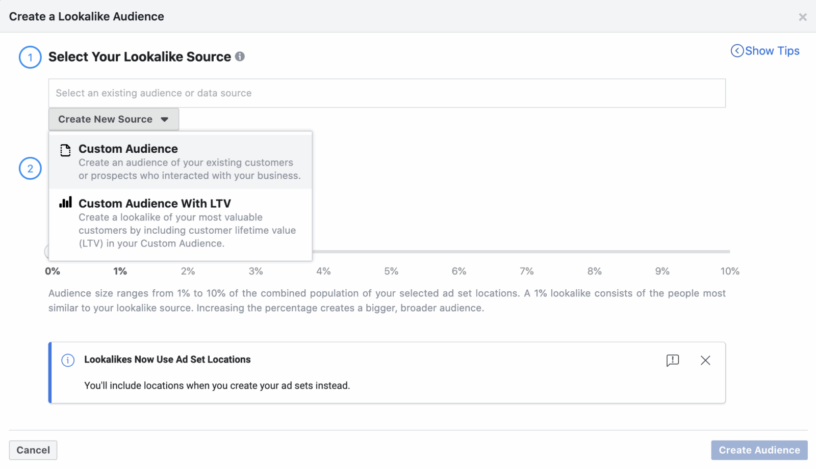This screenshot has width=816, height=469.
Task: Click the bar chart icon beside Custom Audience With LTV
Action: pos(65,202)
